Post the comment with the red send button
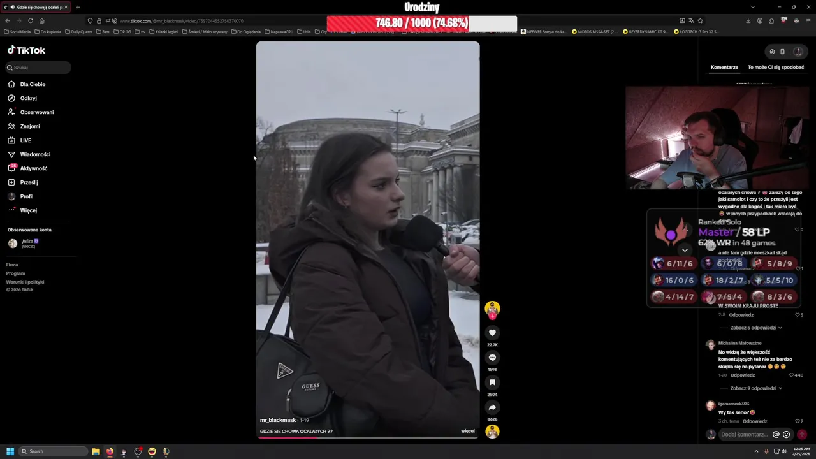Image resolution: width=816 pixels, height=459 pixels. tap(802, 435)
